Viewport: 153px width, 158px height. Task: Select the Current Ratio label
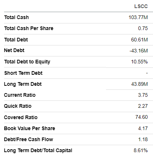point(20,95)
